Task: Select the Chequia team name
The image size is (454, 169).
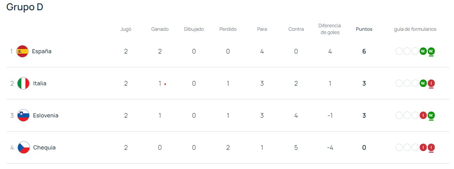Action: pyautogui.click(x=44, y=148)
